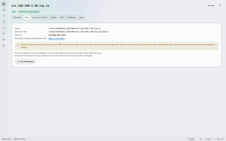
Task: Click 'The editor of Bucket & Code Server IDE' label
Action: [x=30, y=39]
